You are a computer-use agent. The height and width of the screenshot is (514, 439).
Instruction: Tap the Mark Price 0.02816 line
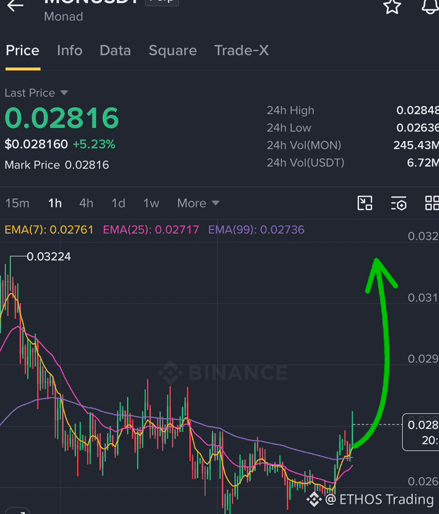[x=57, y=165]
